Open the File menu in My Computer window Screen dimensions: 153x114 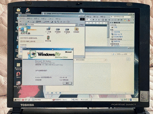click(22, 19)
